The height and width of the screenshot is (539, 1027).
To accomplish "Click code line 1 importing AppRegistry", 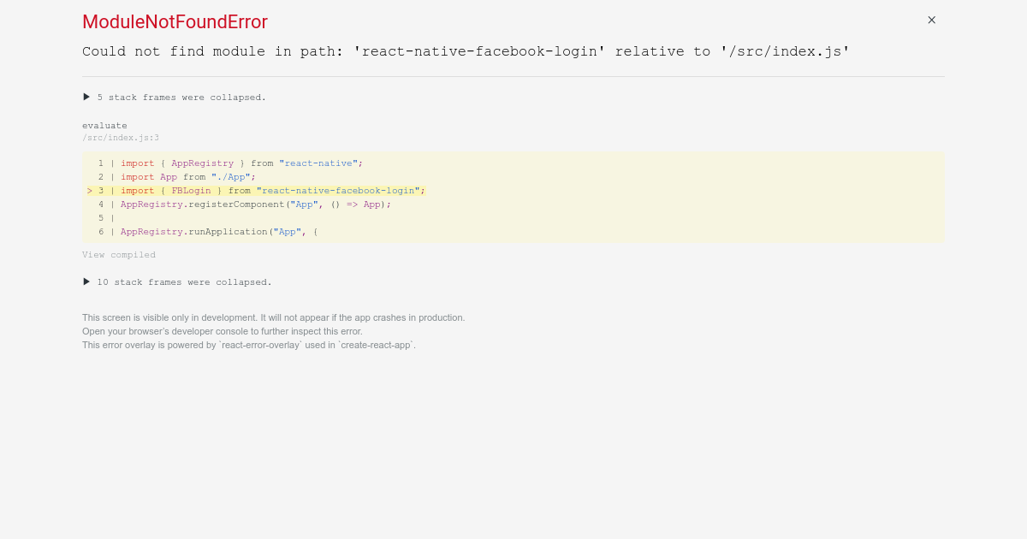I will [x=230, y=163].
